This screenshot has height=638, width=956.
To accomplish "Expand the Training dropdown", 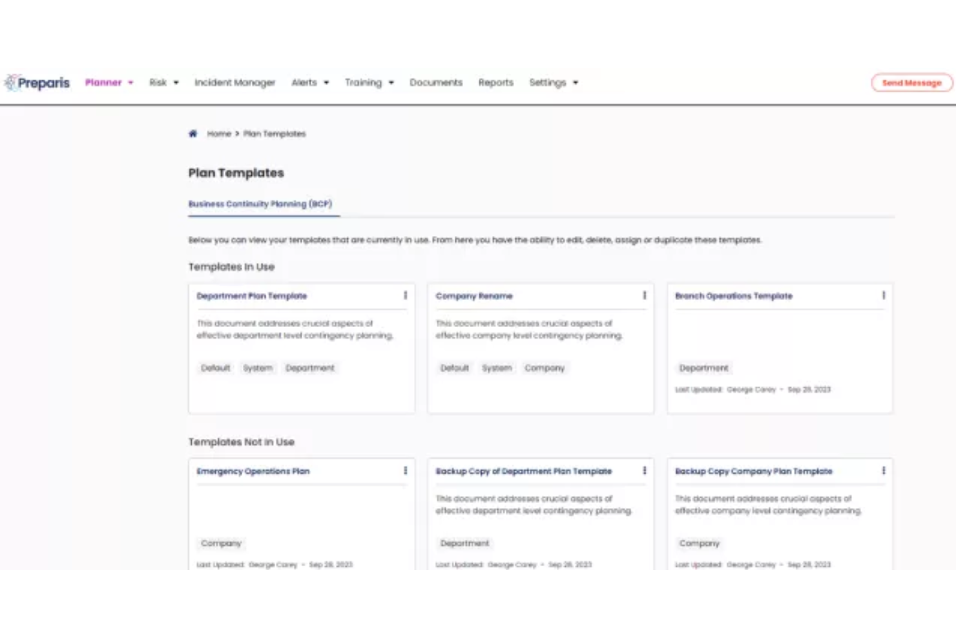I will (369, 82).
